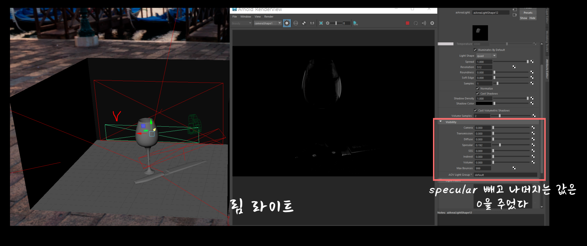Viewport: 587px width, 246px height.
Task: Click the aiAreaLight name field
Action: click(x=490, y=13)
